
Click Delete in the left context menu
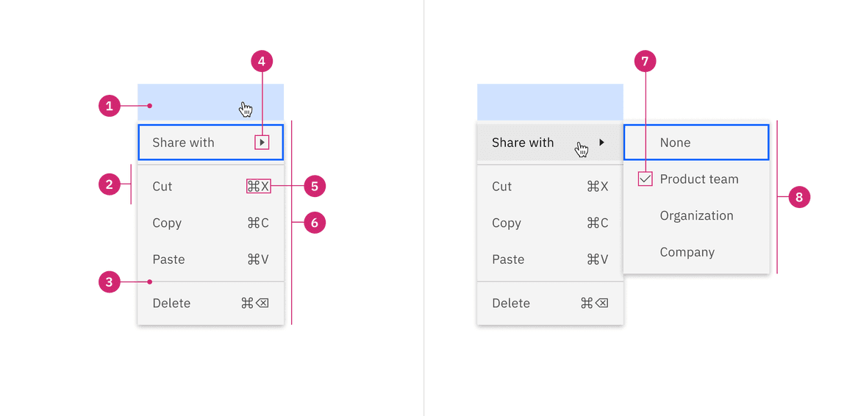tap(171, 303)
